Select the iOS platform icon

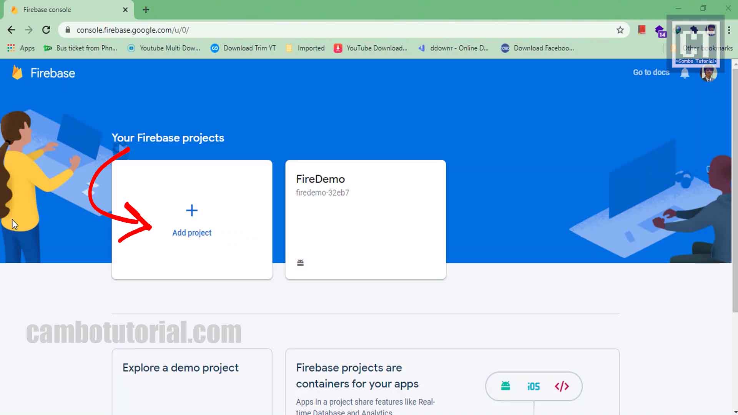(x=534, y=386)
